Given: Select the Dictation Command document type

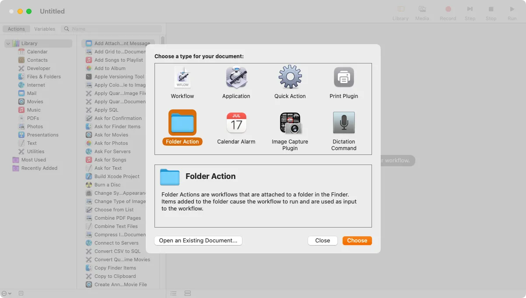Looking at the screenshot, I should [344, 128].
